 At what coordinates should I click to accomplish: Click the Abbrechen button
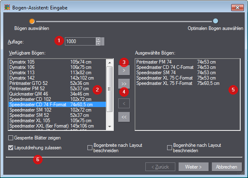(x=227, y=167)
